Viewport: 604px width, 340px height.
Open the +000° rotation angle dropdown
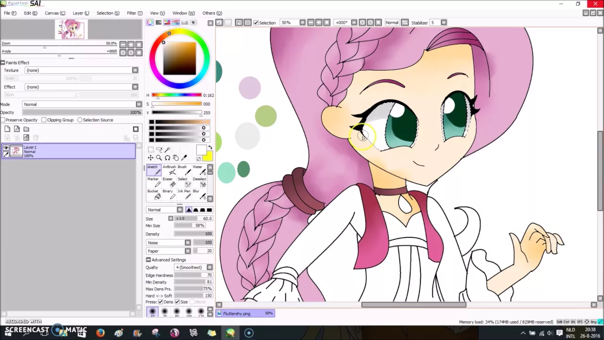tap(353, 23)
